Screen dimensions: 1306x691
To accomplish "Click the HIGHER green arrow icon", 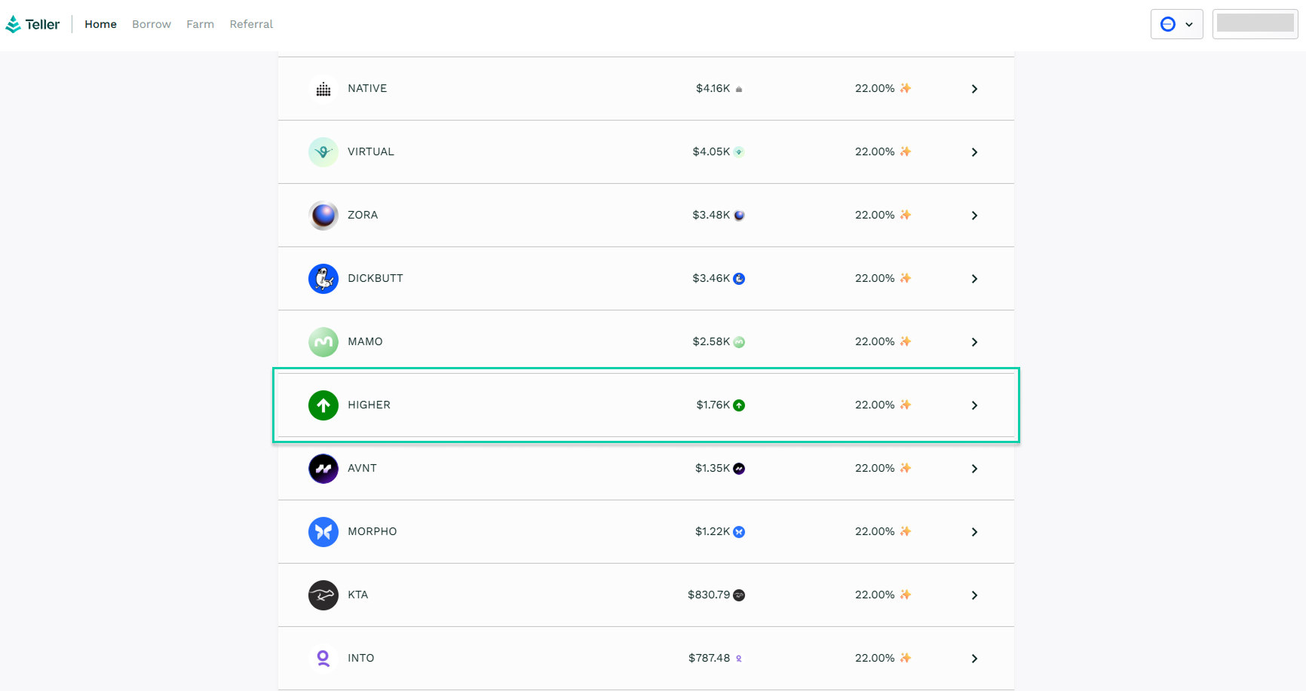I will (323, 405).
